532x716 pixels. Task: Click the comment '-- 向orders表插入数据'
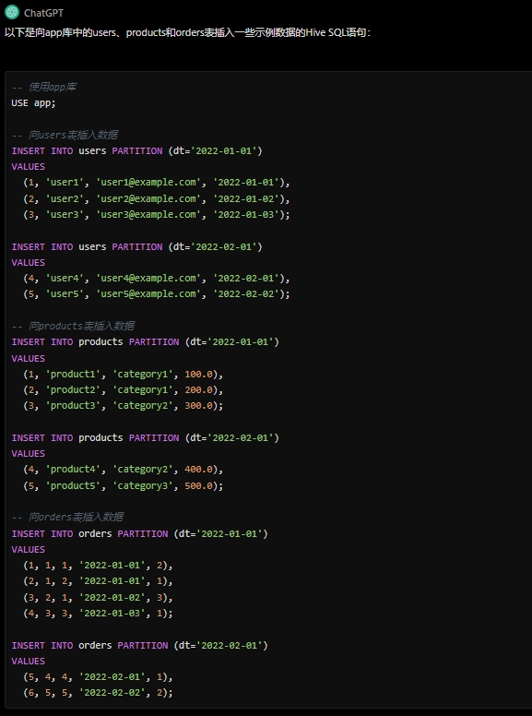coord(67,517)
